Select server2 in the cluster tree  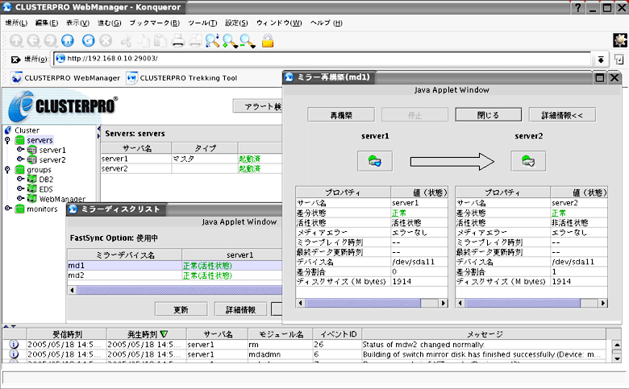point(52,159)
